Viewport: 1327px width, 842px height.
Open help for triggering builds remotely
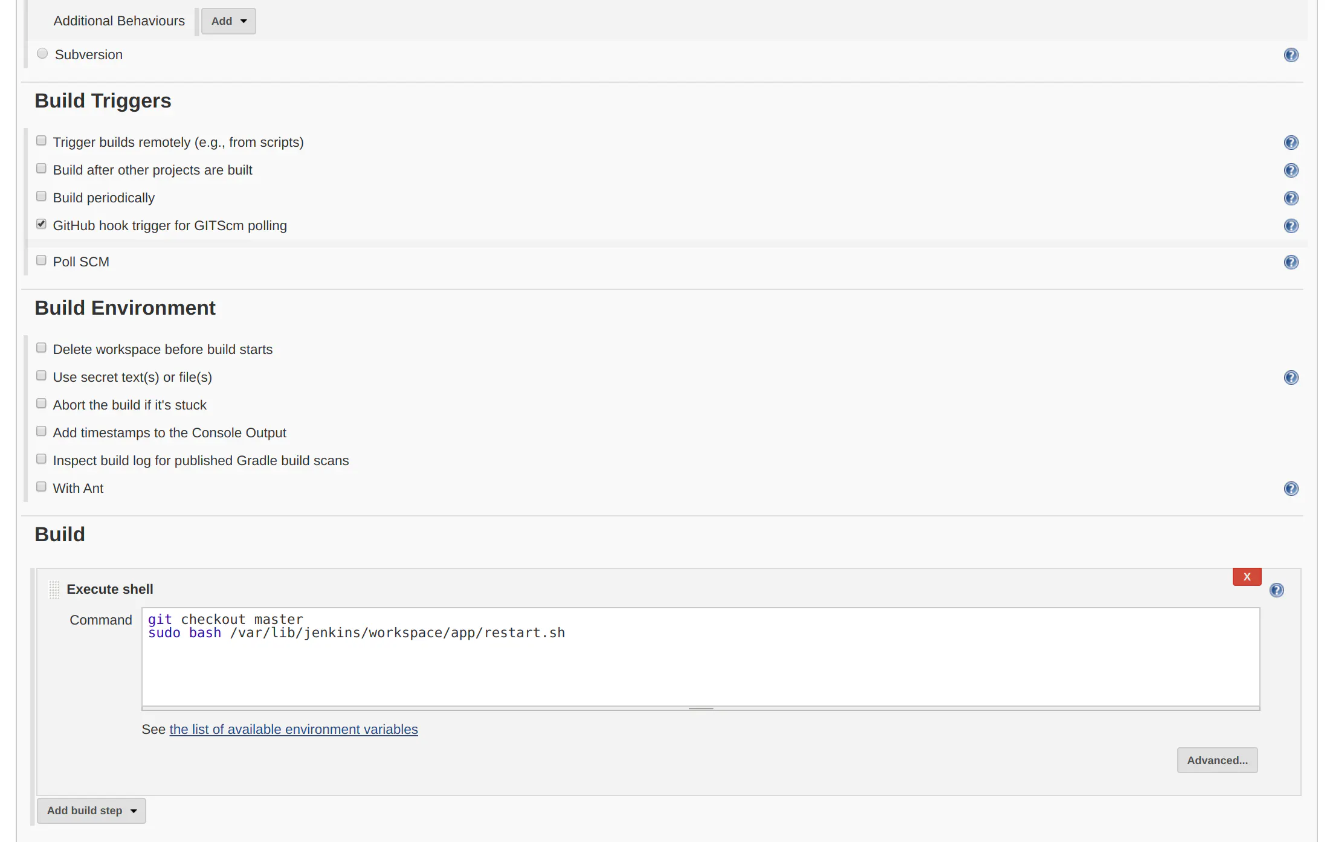click(1291, 143)
